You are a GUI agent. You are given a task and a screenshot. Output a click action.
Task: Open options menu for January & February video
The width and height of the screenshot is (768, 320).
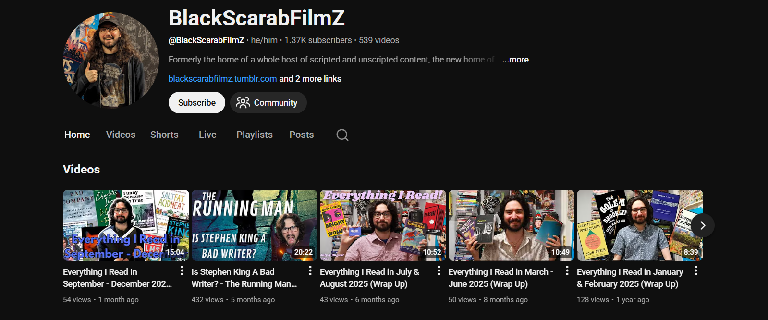(x=696, y=271)
